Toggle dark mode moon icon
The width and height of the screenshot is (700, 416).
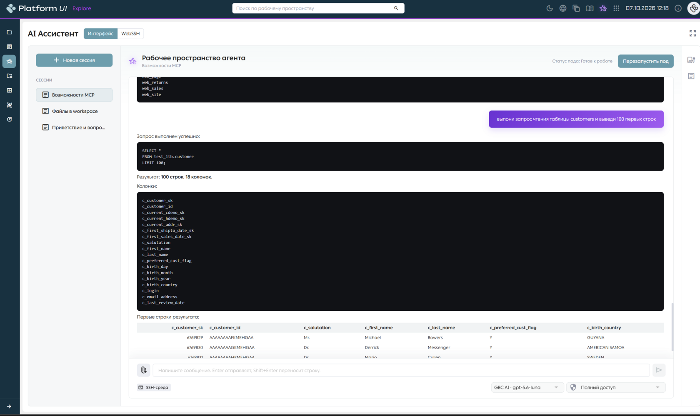[x=550, y=8]
